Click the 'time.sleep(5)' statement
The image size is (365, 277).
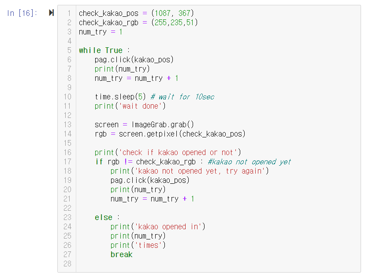coord(120,97)
